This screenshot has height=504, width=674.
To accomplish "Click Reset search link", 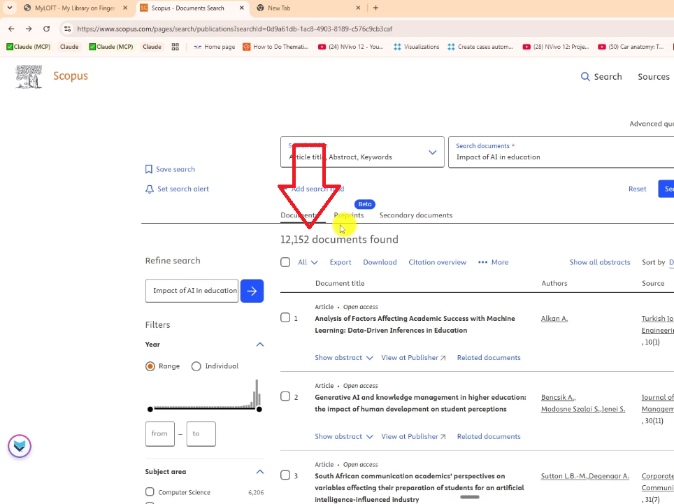I will point(637,189).
